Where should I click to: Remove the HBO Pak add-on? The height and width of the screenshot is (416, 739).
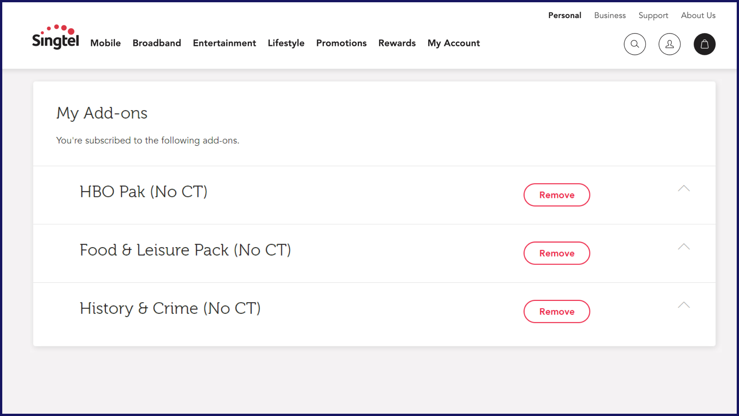click(x=556, y=195)
